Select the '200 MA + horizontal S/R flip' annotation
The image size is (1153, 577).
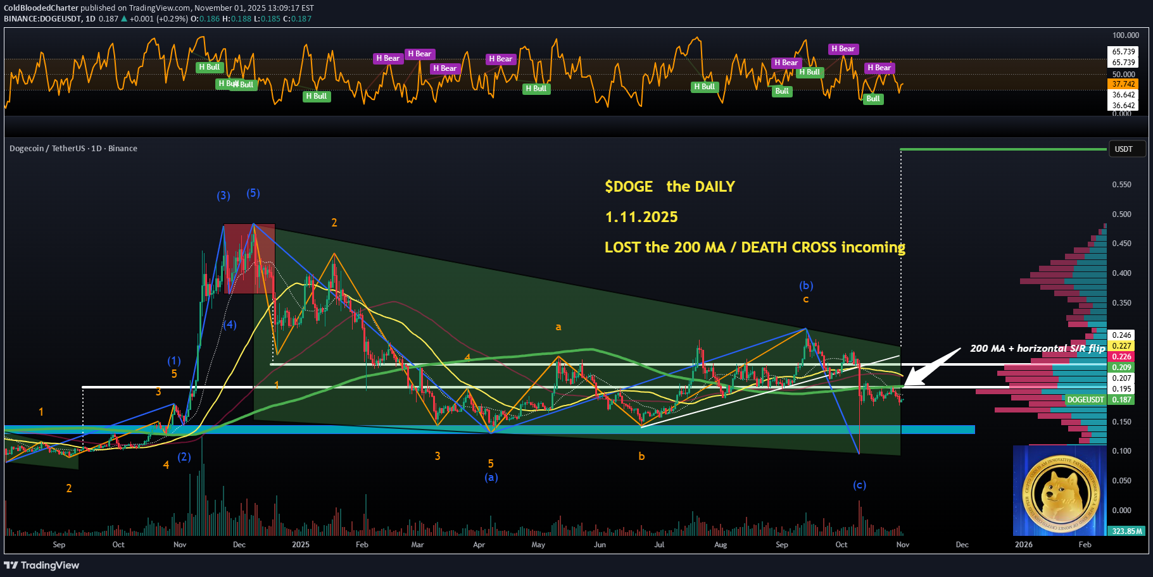1037,349
